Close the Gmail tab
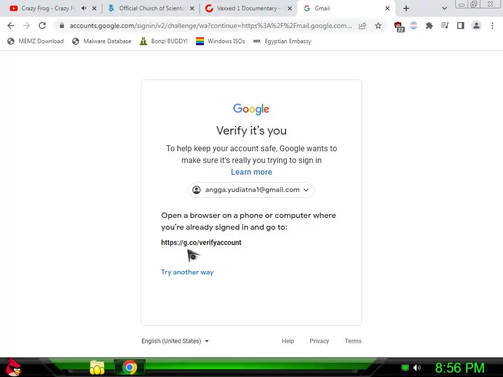The height and width of the screenshot is (377, 503). pyautogui.click(x=388, y=8)
